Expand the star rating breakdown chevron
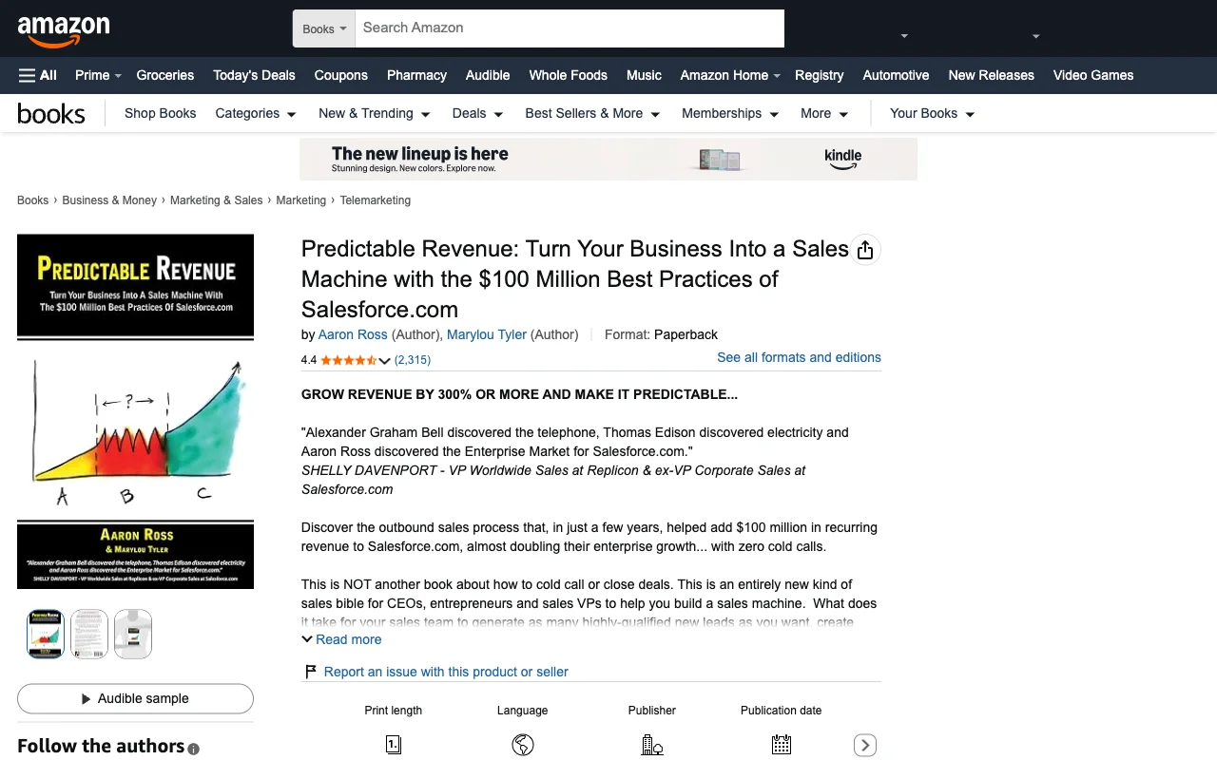Image resolution: width=1217 pixels, height=760 pixels. point(384,360)
